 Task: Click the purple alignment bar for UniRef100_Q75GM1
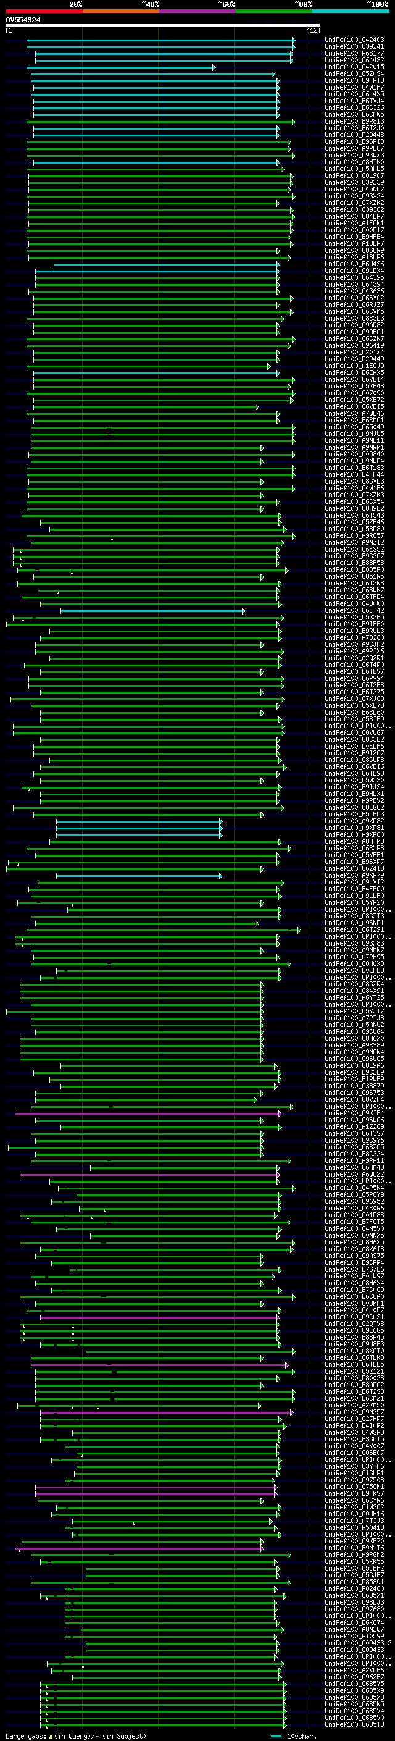156,1488
